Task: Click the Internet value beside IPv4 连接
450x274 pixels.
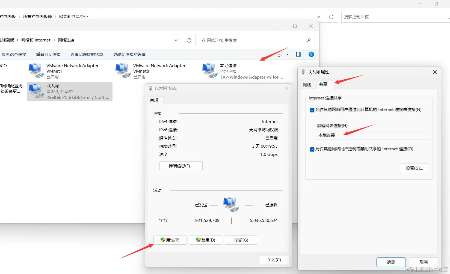Action: coord(270,122)
